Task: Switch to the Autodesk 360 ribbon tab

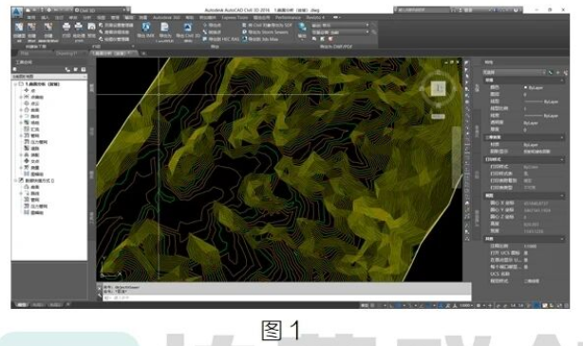Action: point(166,17)
